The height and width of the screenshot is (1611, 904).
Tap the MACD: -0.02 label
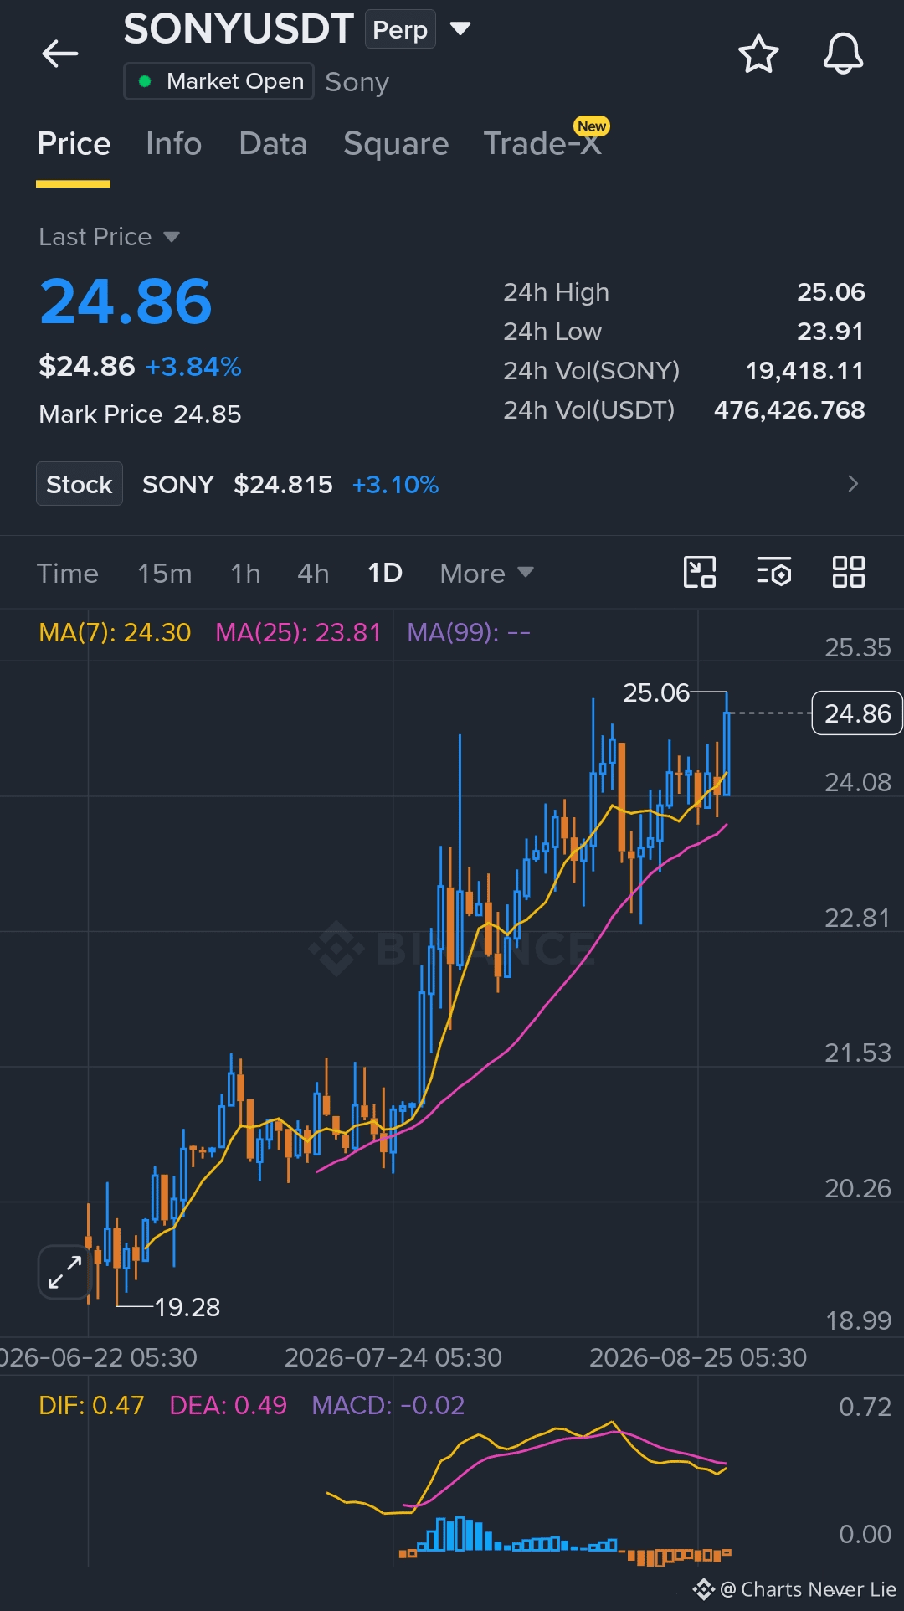(388, 1405)
